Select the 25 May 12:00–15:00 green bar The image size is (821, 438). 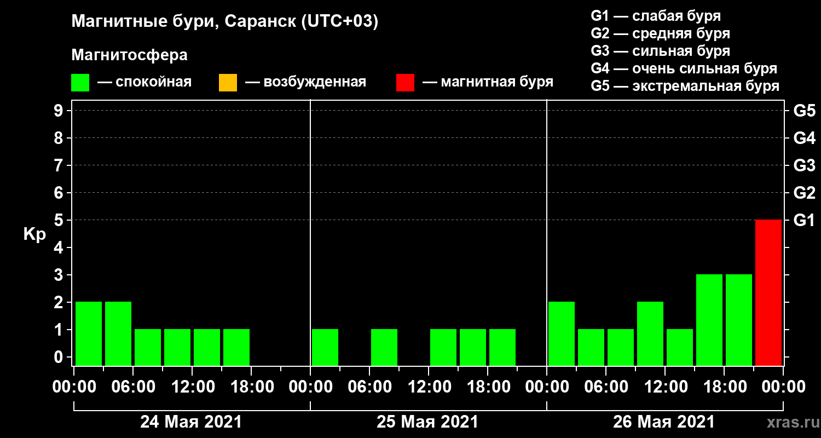(443, 348)
